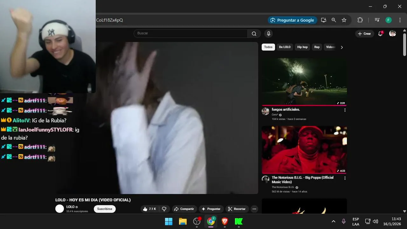Open the Big Poppa video thumbnail

pyautogui.click(x=304, y=149)
